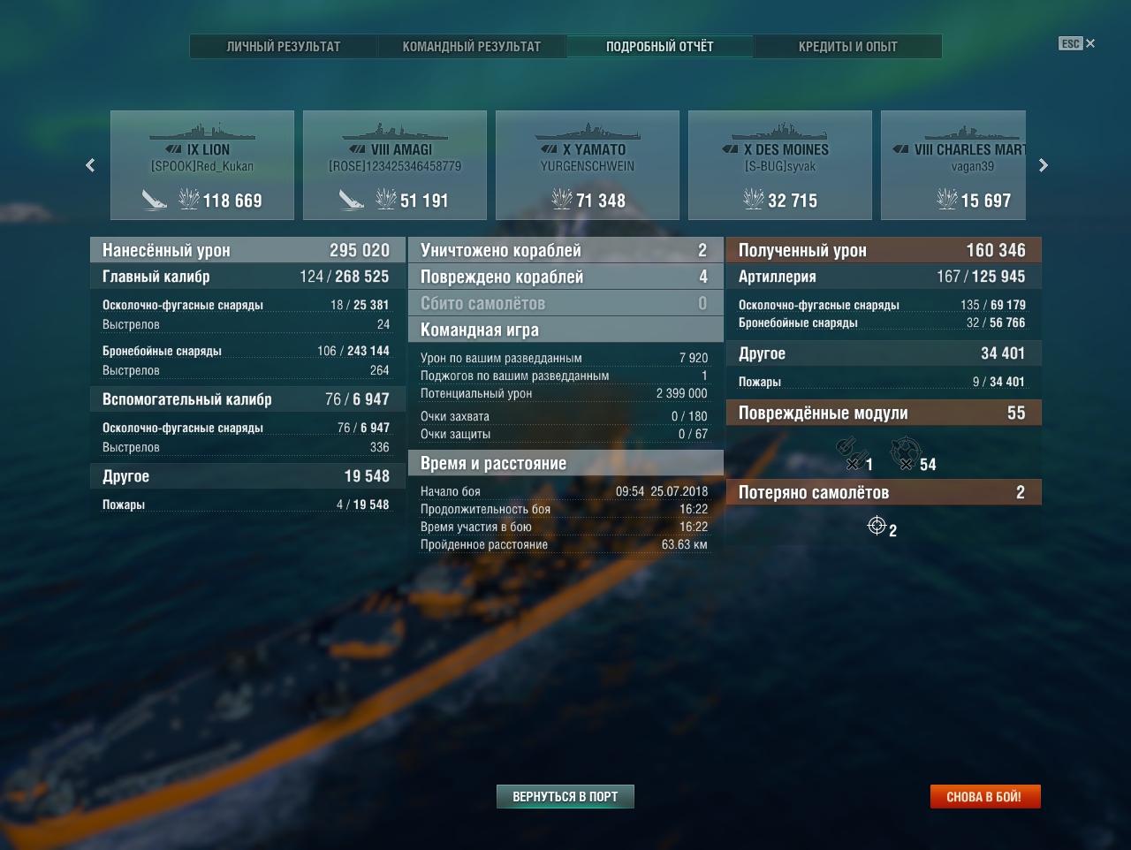Show next ships with right arrow
Image resolution: width=1131 pixels, height=850 pixels.
1044,165
